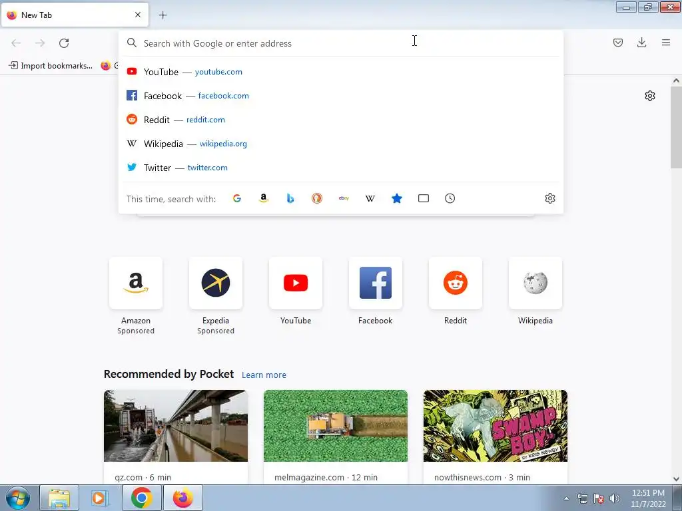
Task: Choose the Twitter twitter.com suggestion
Action: point(341,167)
